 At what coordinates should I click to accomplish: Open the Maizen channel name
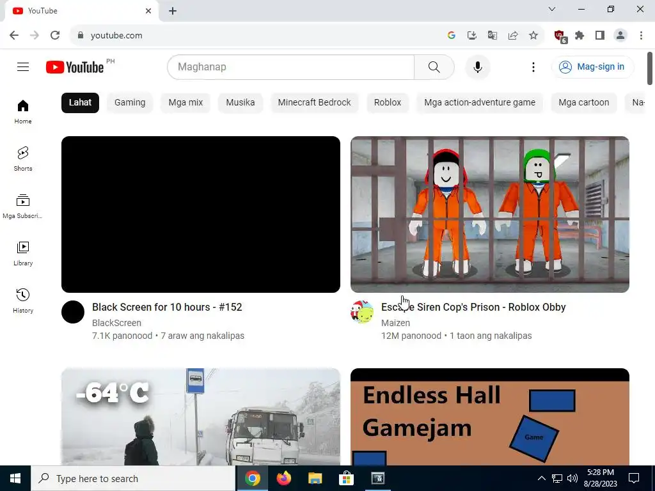click(395, 323)
